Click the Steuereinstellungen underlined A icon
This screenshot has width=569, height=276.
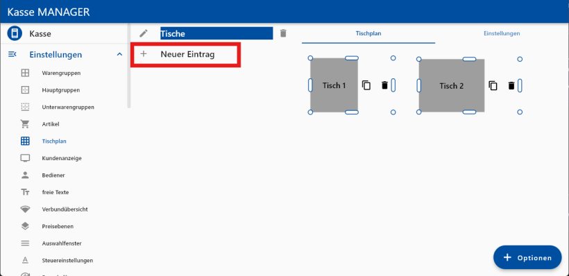tap(25, 261)
